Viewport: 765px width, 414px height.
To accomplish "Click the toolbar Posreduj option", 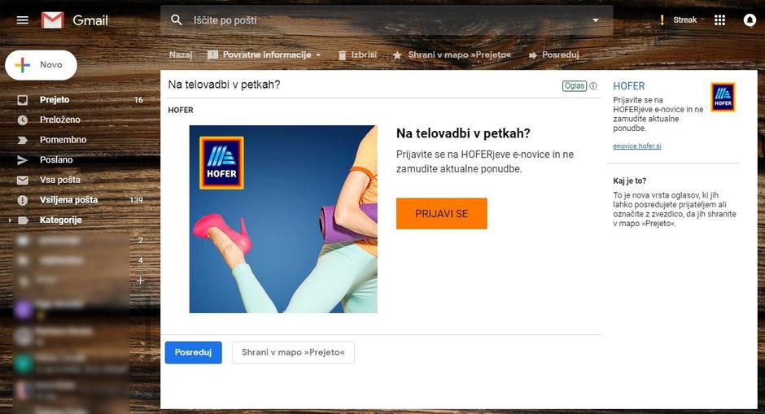I will pos(560,54).
